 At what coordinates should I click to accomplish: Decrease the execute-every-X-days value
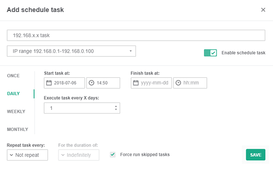tap(116, 109)
